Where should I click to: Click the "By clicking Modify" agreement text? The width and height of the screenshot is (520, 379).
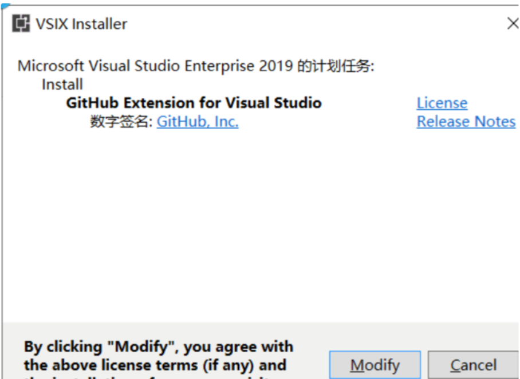tap(159, 346)
